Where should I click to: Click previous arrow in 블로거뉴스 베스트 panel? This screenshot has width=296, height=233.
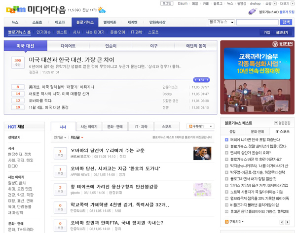[282, 222]
